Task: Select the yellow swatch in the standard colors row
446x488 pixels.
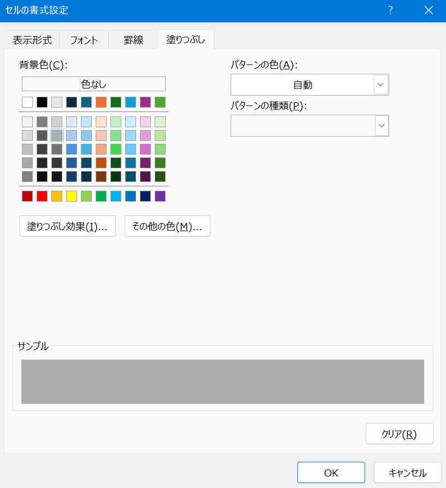Action: point(72,196)
